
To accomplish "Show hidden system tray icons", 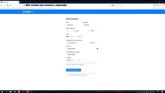I will coord(136,92).
